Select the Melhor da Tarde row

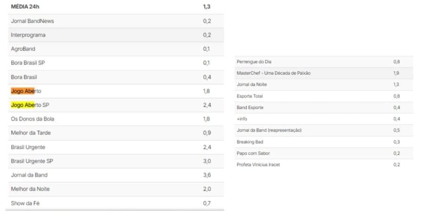116,133
